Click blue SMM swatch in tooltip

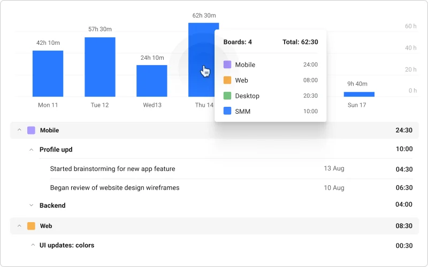pyautogui.click(x=227, y=111)
